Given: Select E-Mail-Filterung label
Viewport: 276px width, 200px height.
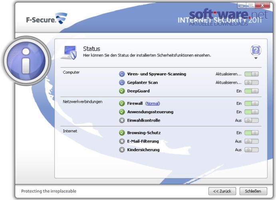Looking at the screenshot, I should (x=143, y=141).
